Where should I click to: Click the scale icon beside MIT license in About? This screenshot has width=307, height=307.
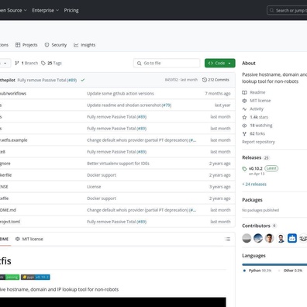coord(244,101)
